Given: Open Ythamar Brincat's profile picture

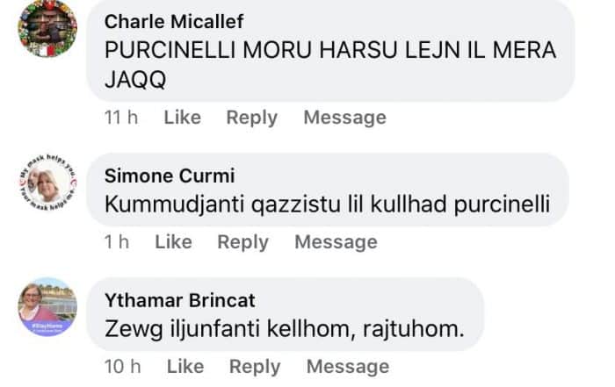Looking at the screenshot, I should pyautogui.click(x=47, y=307).
